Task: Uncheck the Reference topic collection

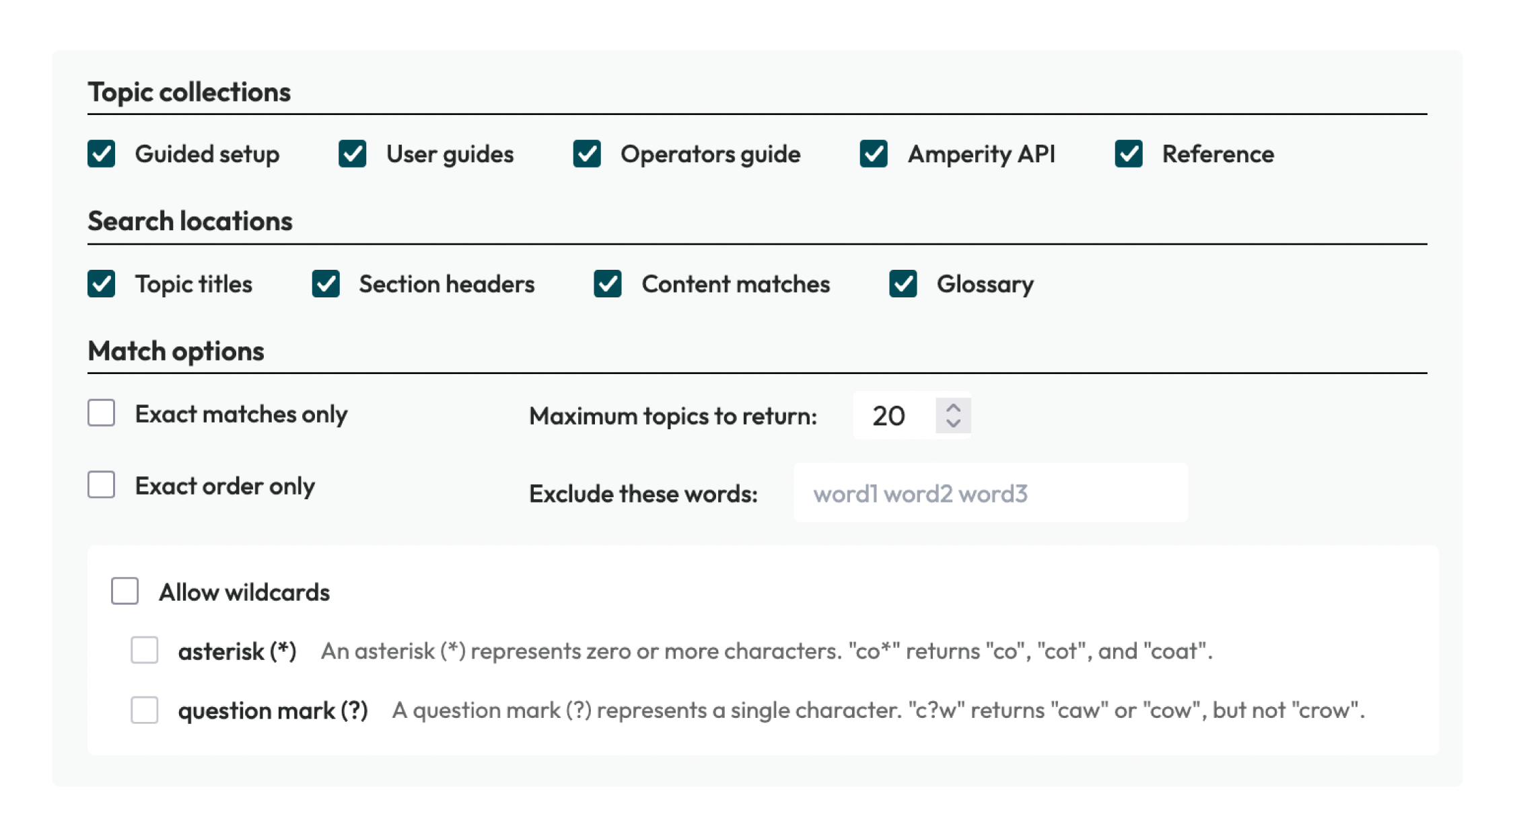Action: [1129, 154]
